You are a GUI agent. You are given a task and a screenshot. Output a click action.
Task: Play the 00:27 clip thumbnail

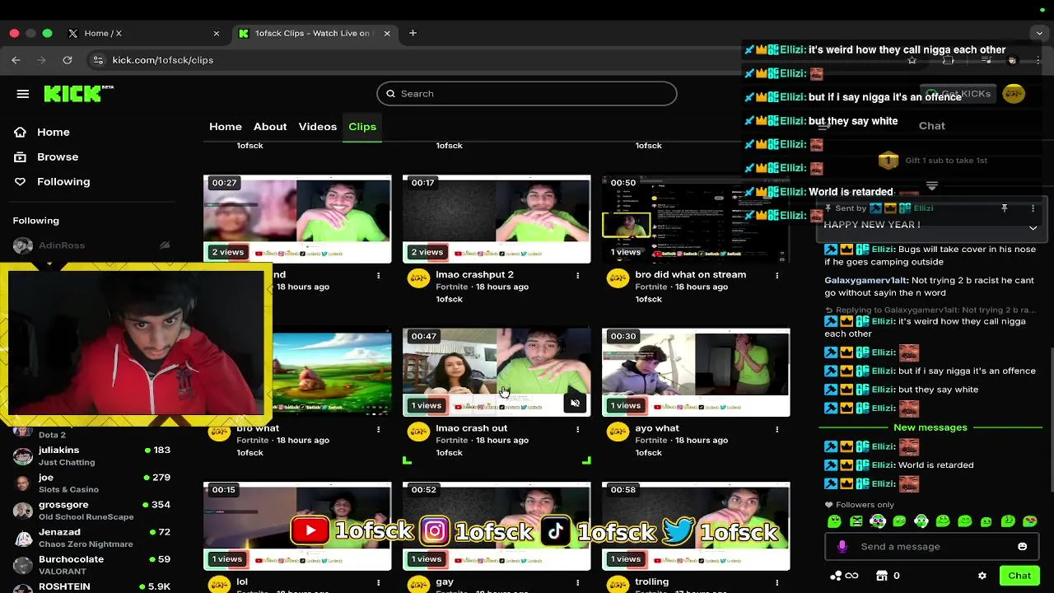297,218
